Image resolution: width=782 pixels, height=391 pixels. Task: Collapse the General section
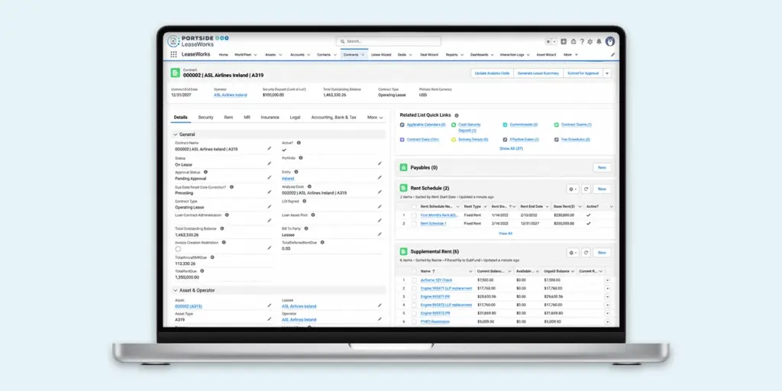pyautogui.click(x=176, y=134)
